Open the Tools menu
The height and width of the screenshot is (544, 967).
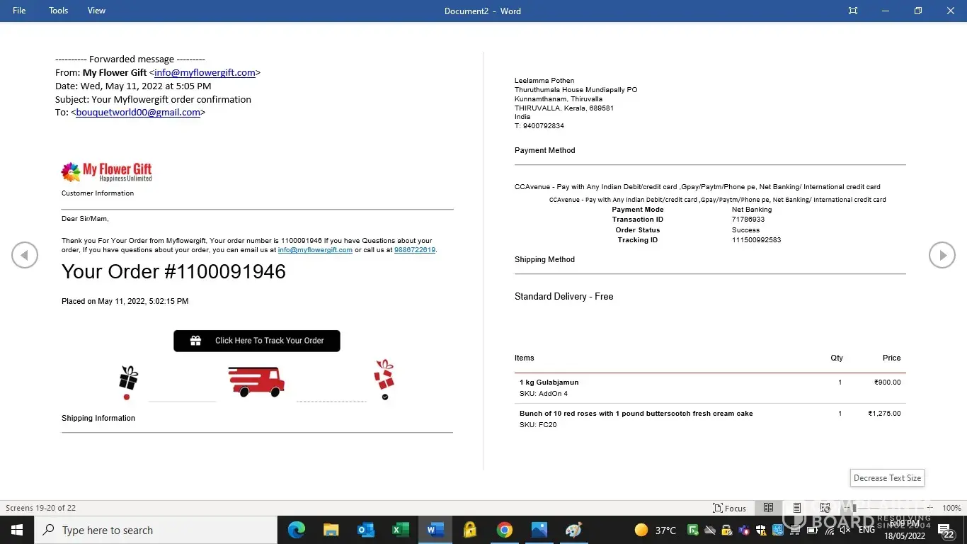[59, 11]
